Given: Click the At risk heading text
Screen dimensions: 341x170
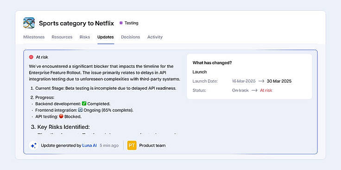Looking at the screenshot, I should click(x=42, y=57).
